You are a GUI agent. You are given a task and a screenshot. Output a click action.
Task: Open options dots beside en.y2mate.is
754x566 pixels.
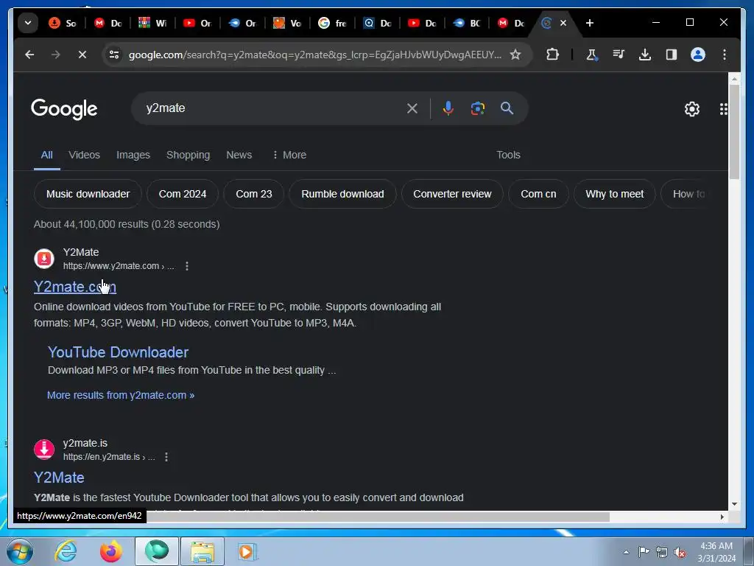[x=166, y=457]
